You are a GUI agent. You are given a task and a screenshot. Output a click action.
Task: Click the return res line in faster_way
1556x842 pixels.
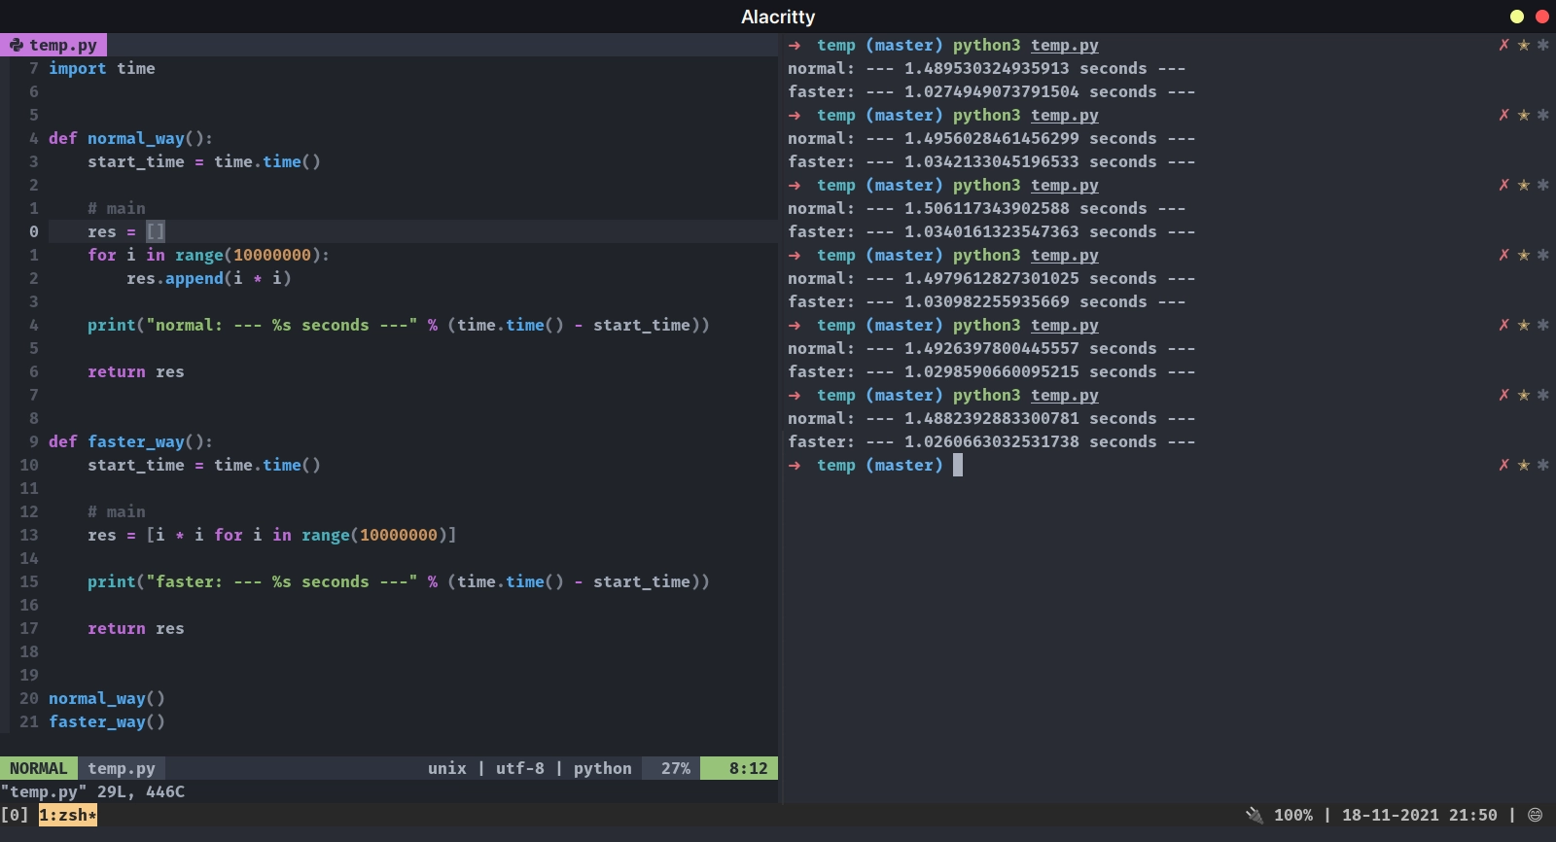click(x=136, y=628)
